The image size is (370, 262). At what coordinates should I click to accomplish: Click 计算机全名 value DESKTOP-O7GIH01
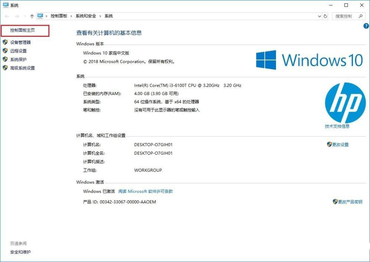tap(153, 153)
